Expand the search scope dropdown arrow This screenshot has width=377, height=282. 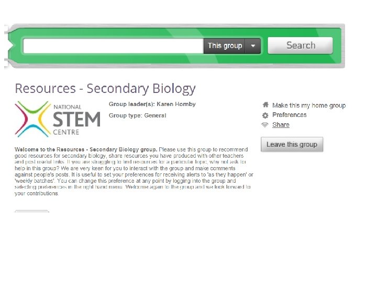point(253,46)
